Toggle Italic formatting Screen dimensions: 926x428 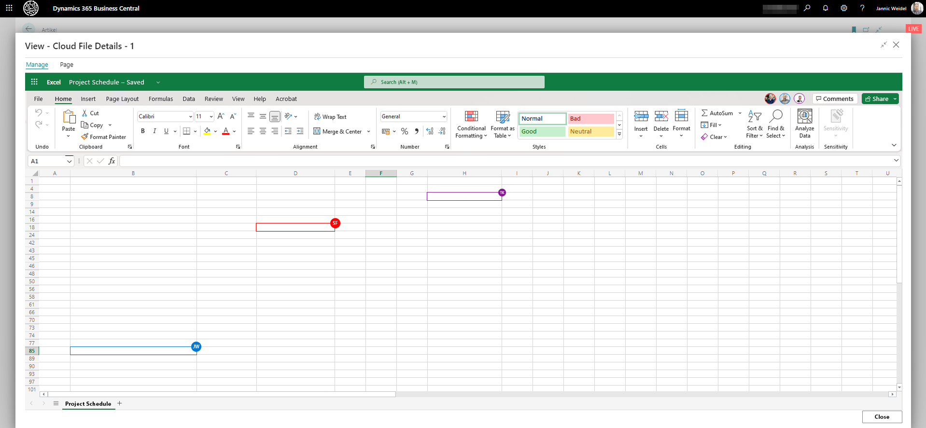point(154,131)
